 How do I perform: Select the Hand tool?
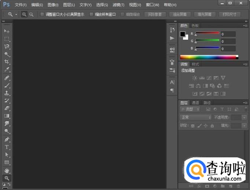click(x=7, y=171)
